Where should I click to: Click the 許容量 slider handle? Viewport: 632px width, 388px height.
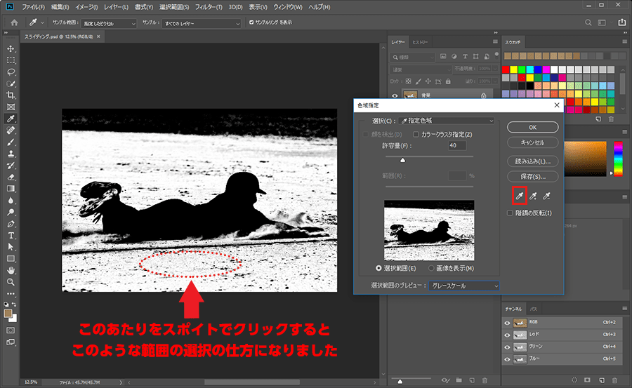pyautogui.click(x=403, y=161)
